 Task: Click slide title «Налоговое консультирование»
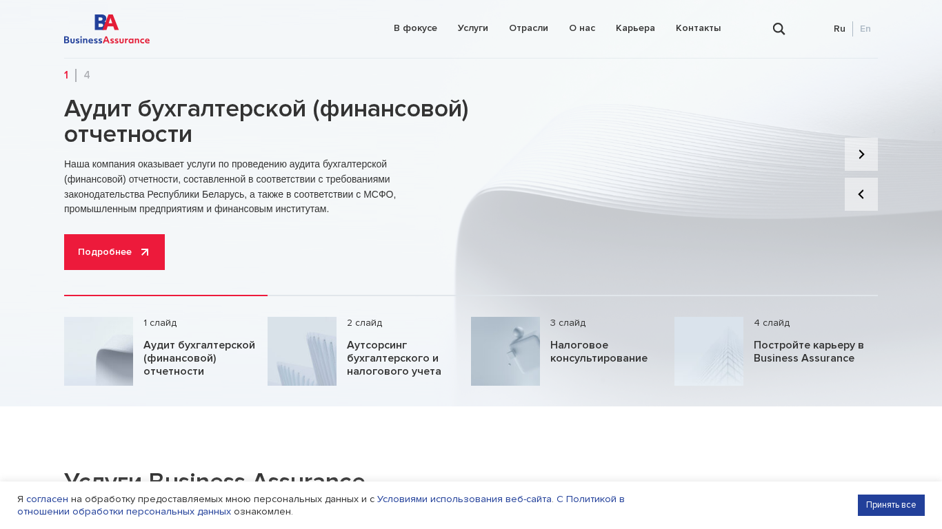pos(599,351)
